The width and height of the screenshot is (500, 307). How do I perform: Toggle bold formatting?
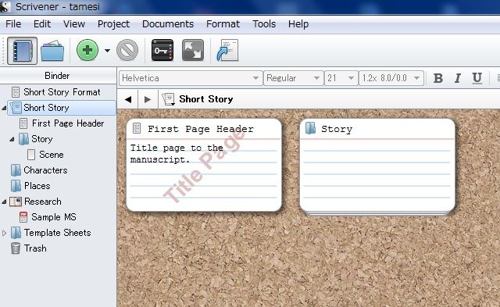pos(438,78)
